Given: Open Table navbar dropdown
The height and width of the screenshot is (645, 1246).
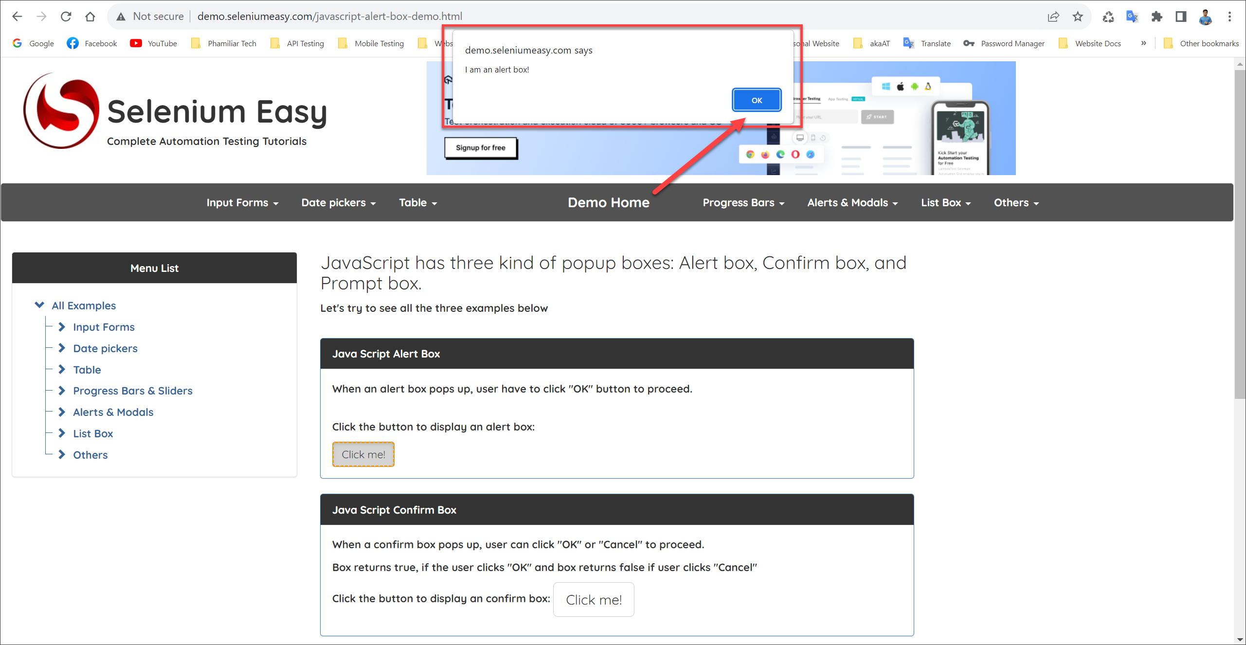Looking at the screenshot, I should [418, 203].
